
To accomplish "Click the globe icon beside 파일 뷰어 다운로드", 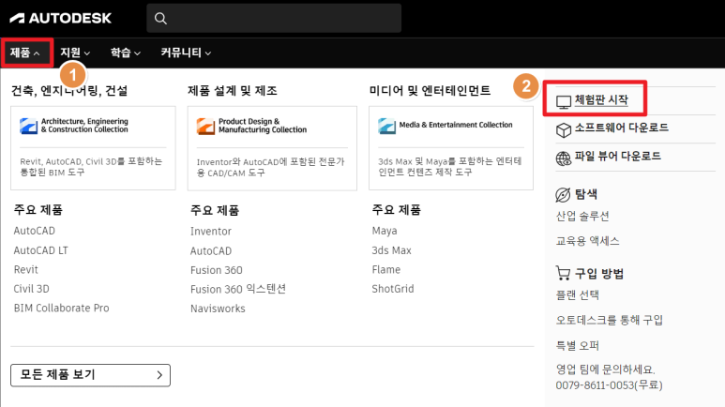I will (563, 158).
